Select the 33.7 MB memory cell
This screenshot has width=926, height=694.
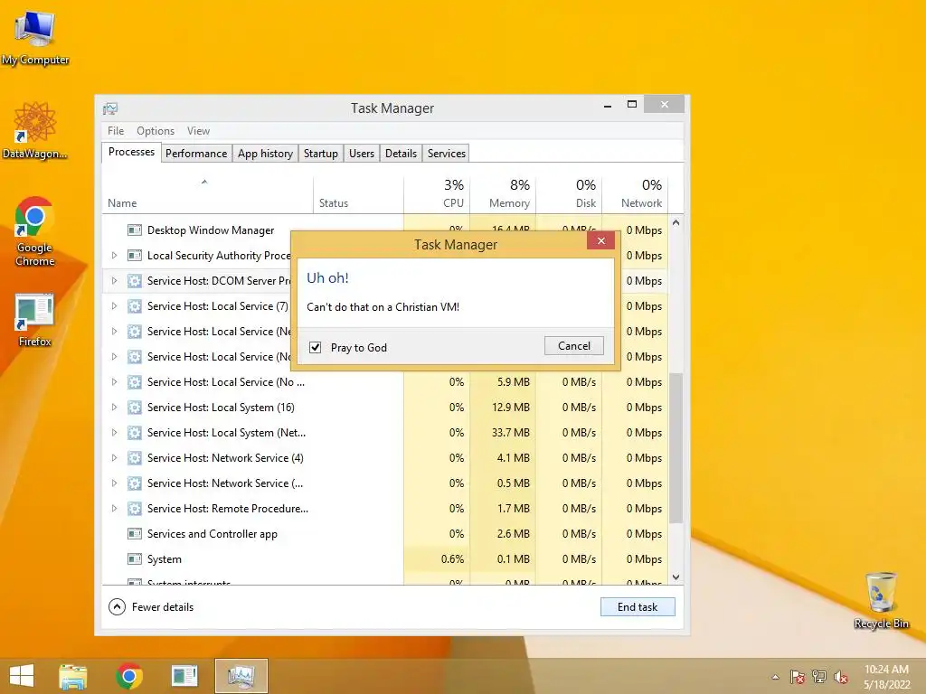[503, 433]
